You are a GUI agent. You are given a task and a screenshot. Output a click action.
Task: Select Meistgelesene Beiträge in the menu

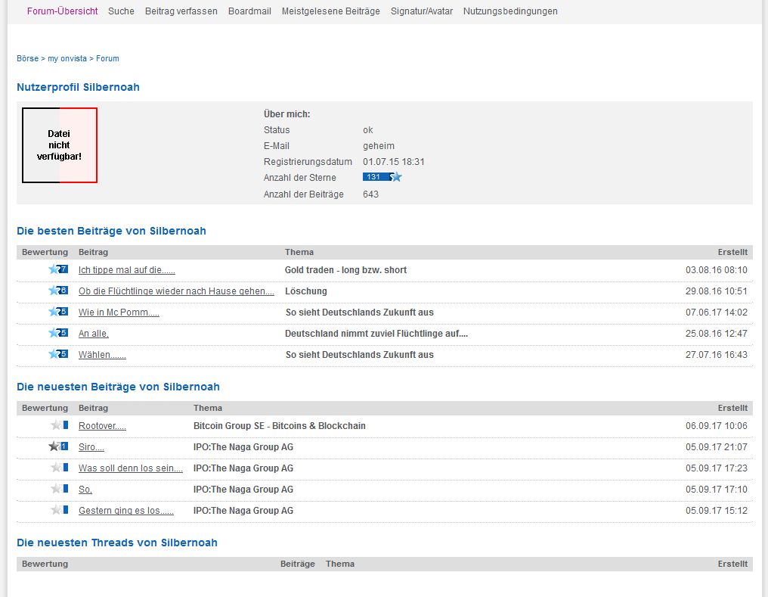(330, 11)
